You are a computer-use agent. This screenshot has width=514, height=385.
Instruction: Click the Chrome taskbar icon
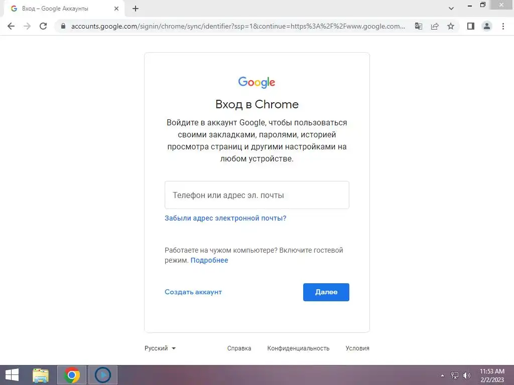point(72,375)
